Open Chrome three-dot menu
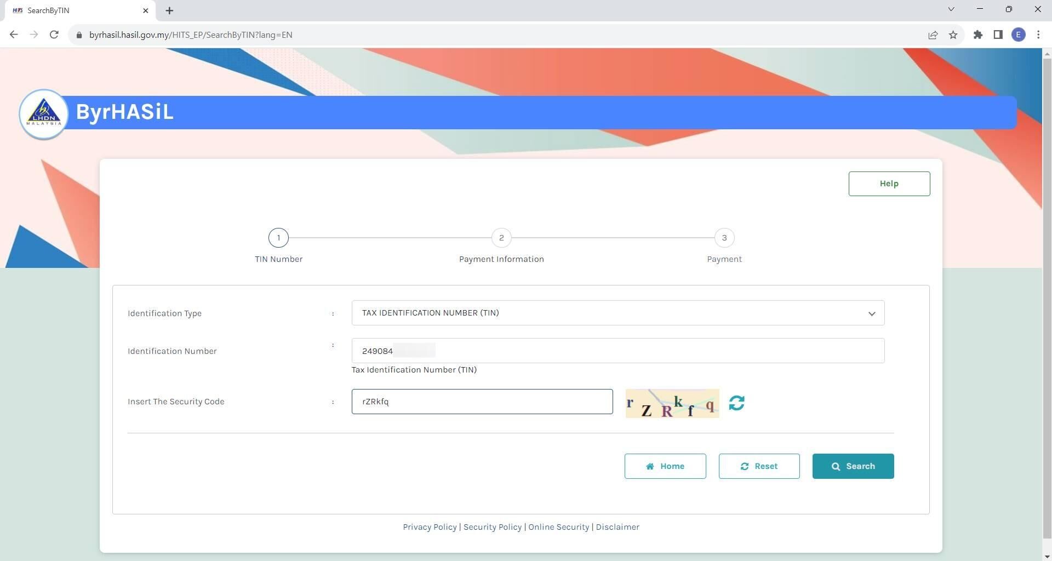This screenshot has width=1052, height=561. click(x=1038, y=35)
